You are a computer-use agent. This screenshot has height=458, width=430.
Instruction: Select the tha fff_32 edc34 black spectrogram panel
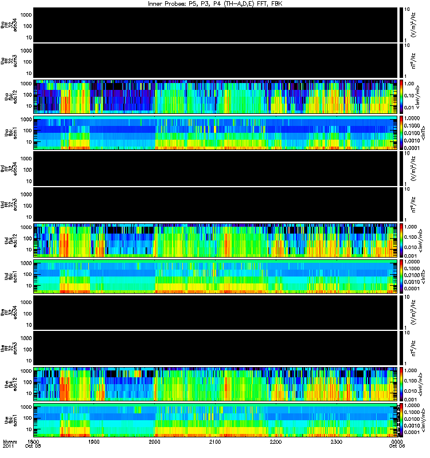click(216, 25)
